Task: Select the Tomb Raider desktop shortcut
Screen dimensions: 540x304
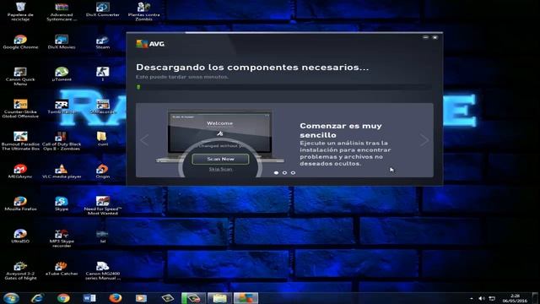Action: 62,106
